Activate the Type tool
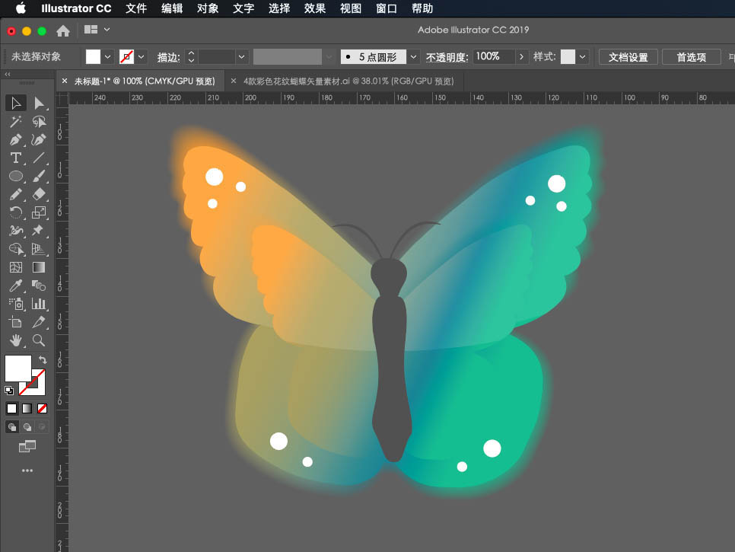Viewport: 735px width, 552px height. point(16,158)
